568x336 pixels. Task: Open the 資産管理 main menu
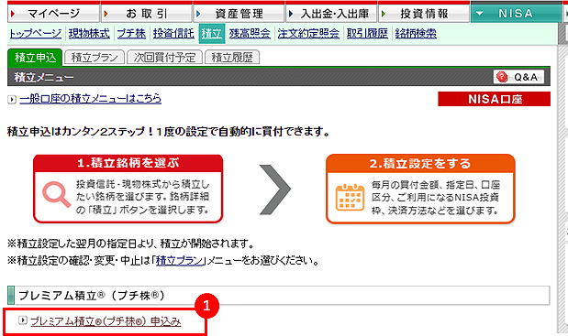(239, 14)
